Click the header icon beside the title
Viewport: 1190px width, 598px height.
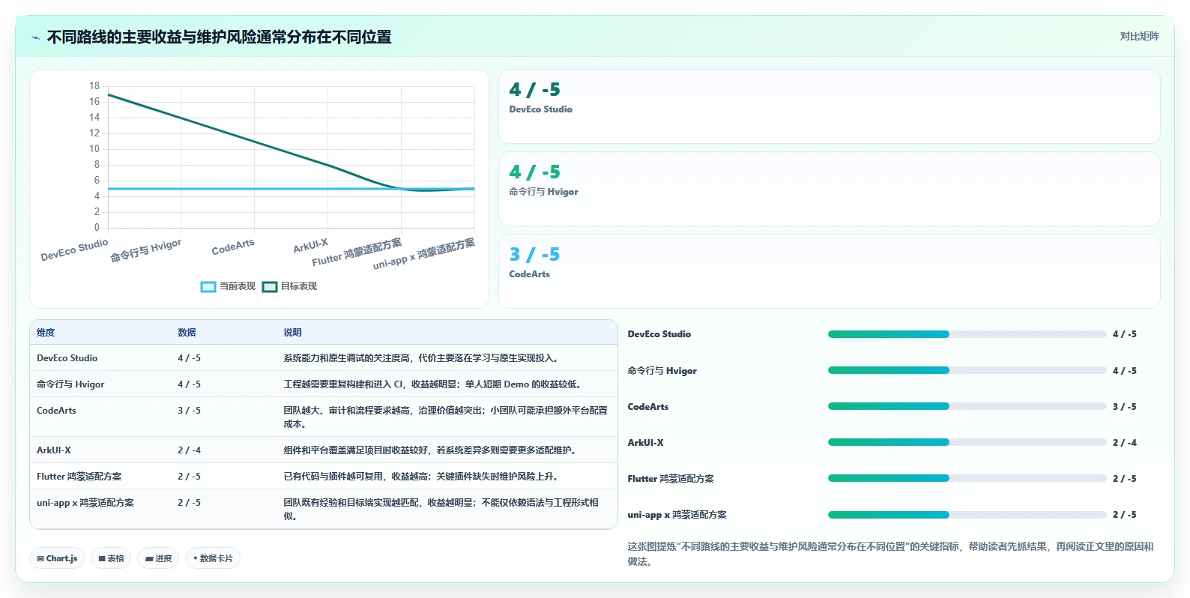(x=35, y=37)
